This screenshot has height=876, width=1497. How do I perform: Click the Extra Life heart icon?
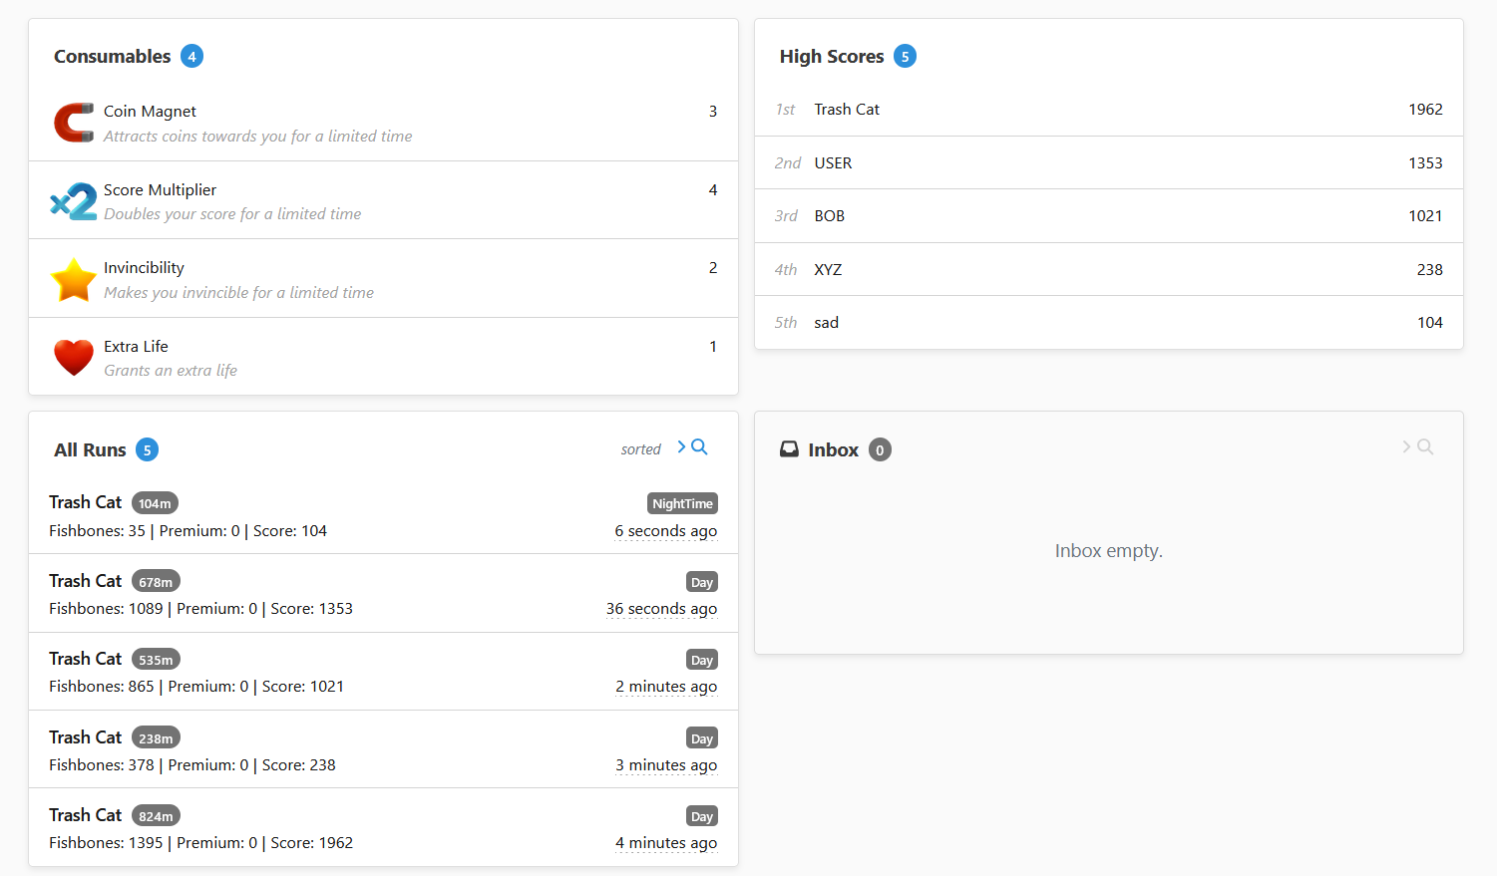pos(73,356)
